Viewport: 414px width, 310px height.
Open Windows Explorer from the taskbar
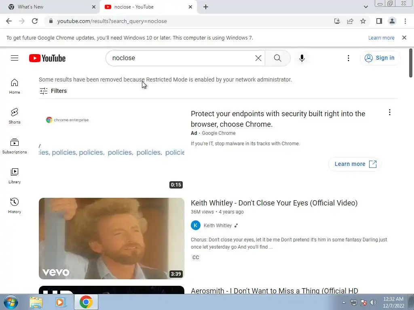coord(36,302)
